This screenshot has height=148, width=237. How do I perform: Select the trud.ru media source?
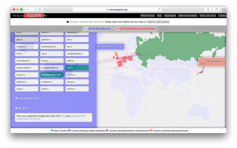tap(26, 89)
